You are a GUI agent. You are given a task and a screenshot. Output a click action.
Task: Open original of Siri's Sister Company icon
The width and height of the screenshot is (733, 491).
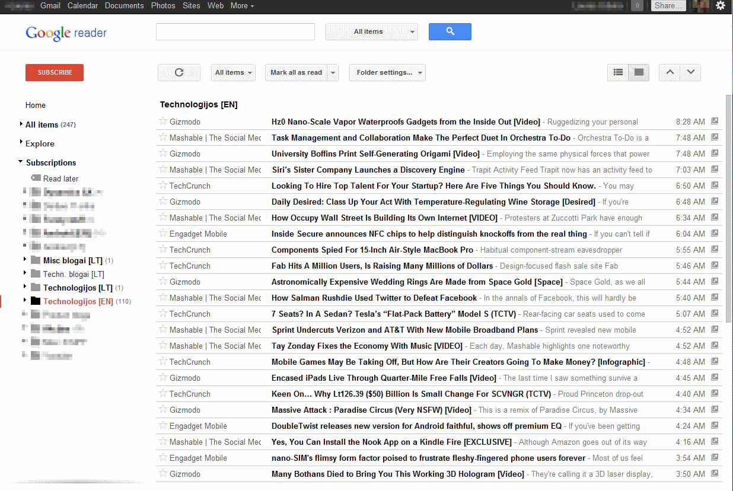[x=715, y=169]
